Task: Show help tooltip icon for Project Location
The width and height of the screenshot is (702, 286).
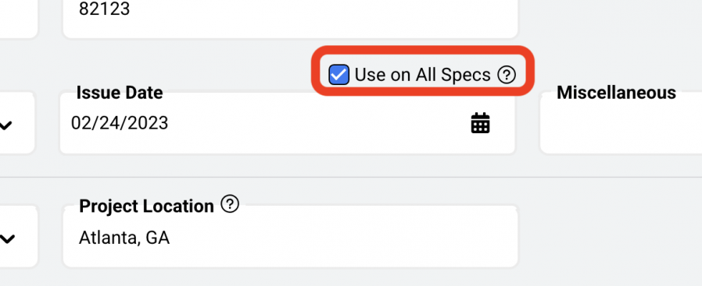Action: tap(230, 204)
